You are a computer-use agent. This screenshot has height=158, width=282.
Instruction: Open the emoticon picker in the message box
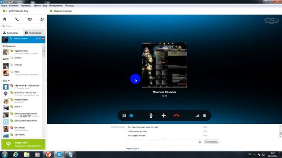(x=200, y=142)
